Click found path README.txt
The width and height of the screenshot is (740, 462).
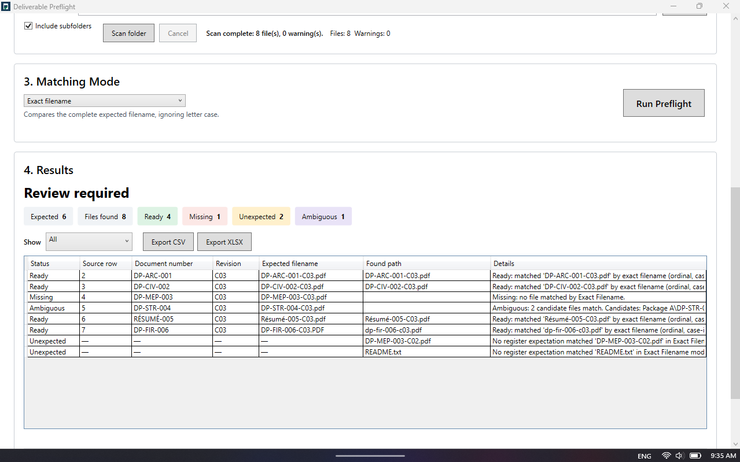click(x=426, y=352)
